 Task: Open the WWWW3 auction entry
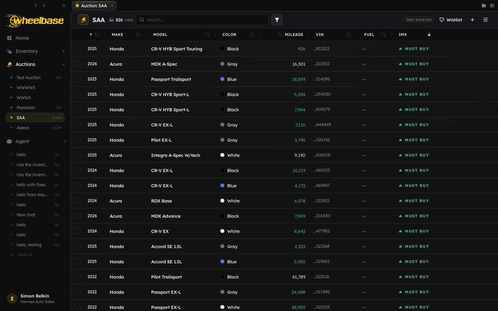[35, 88]
